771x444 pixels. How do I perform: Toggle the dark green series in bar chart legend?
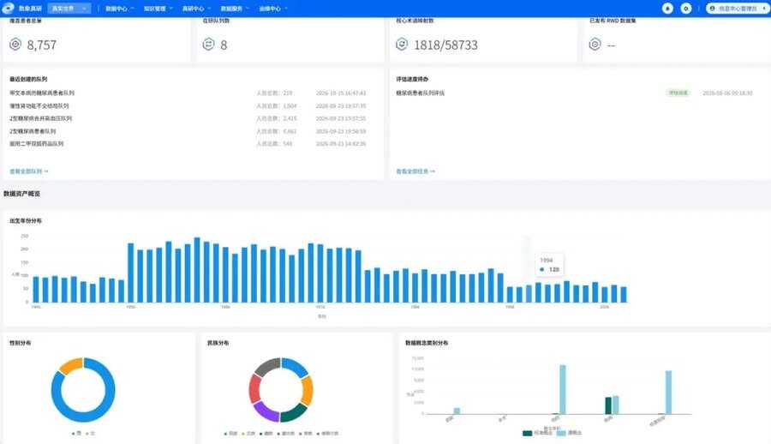pos(536,433)
